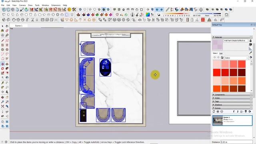The height and width of the screenshot is (144, 256).
Task: Select the Follow Me tool
Action: [7, 68]
